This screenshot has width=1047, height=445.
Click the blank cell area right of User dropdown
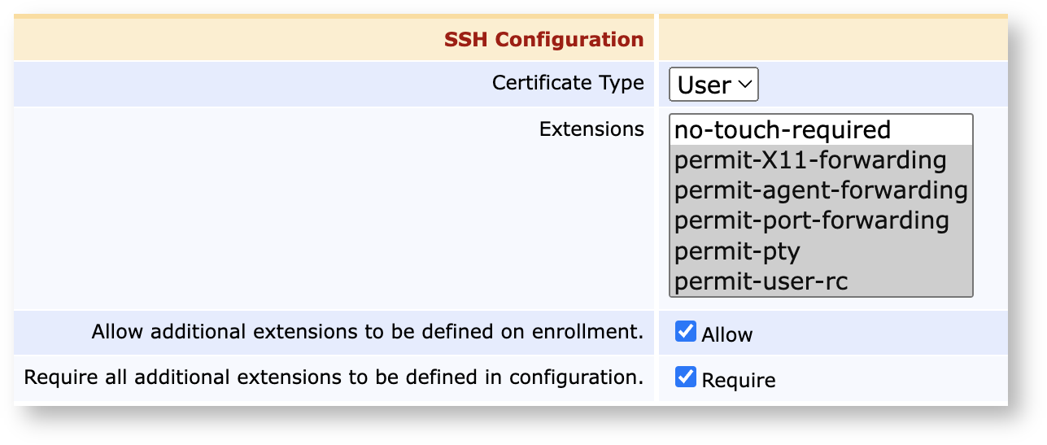[883, 85]
